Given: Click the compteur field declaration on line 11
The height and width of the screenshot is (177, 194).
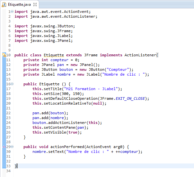Looking at the screenshot, I should 59,60.
